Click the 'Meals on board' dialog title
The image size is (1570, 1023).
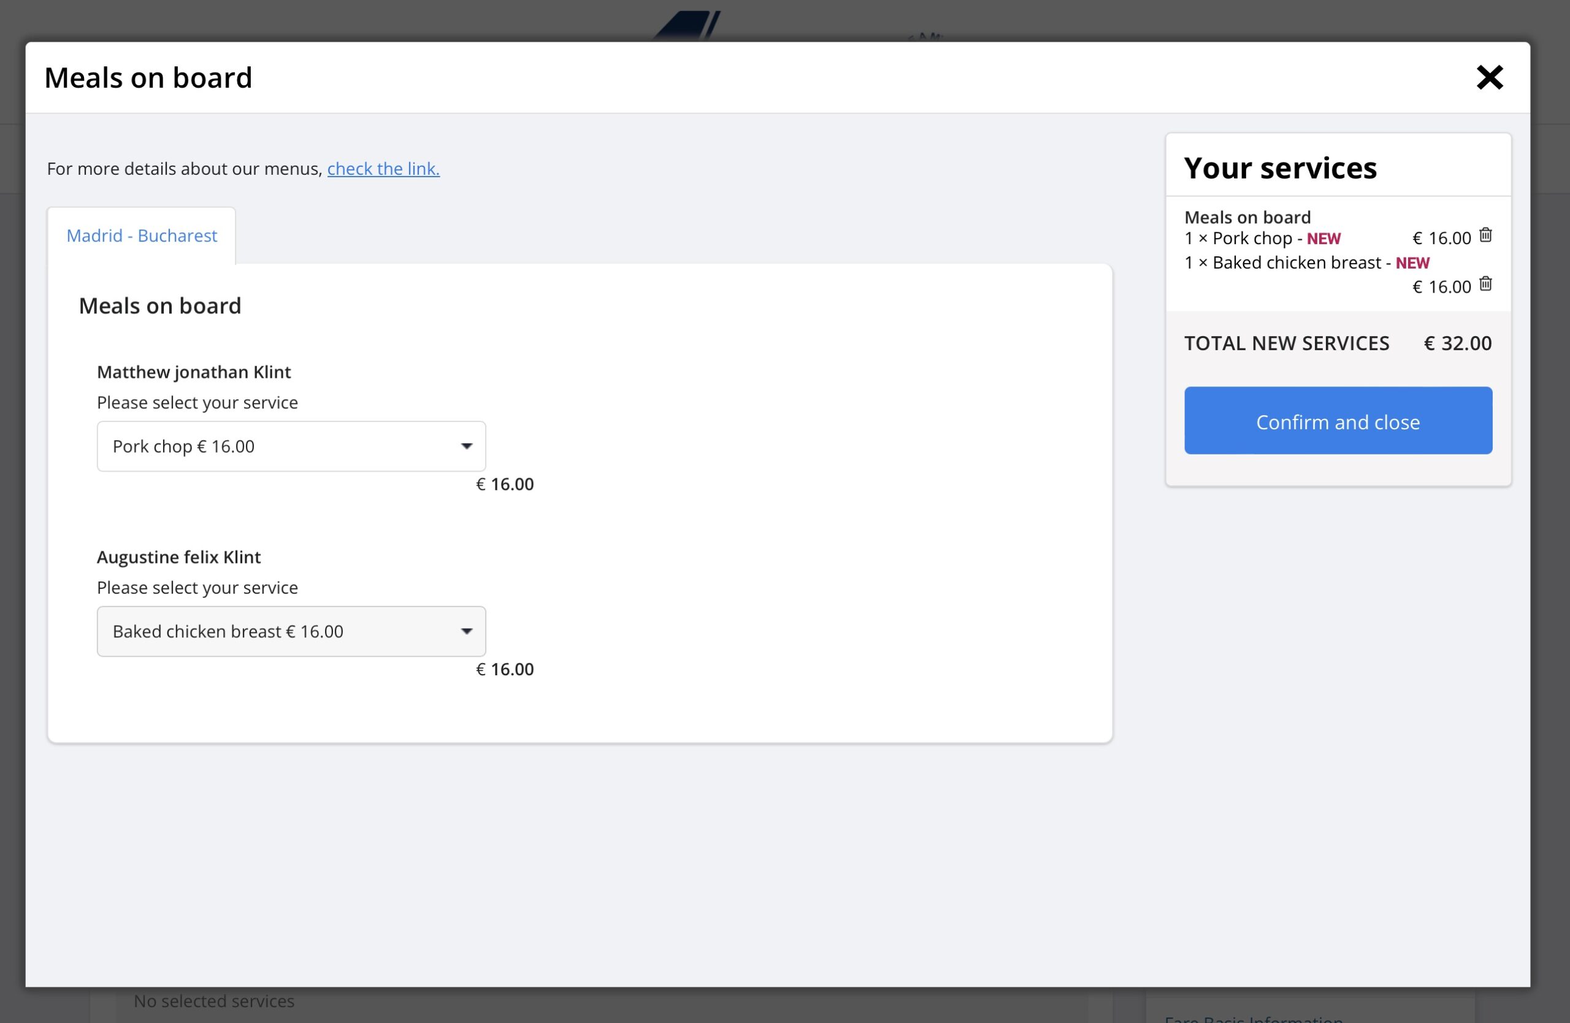tap(148, 78)
